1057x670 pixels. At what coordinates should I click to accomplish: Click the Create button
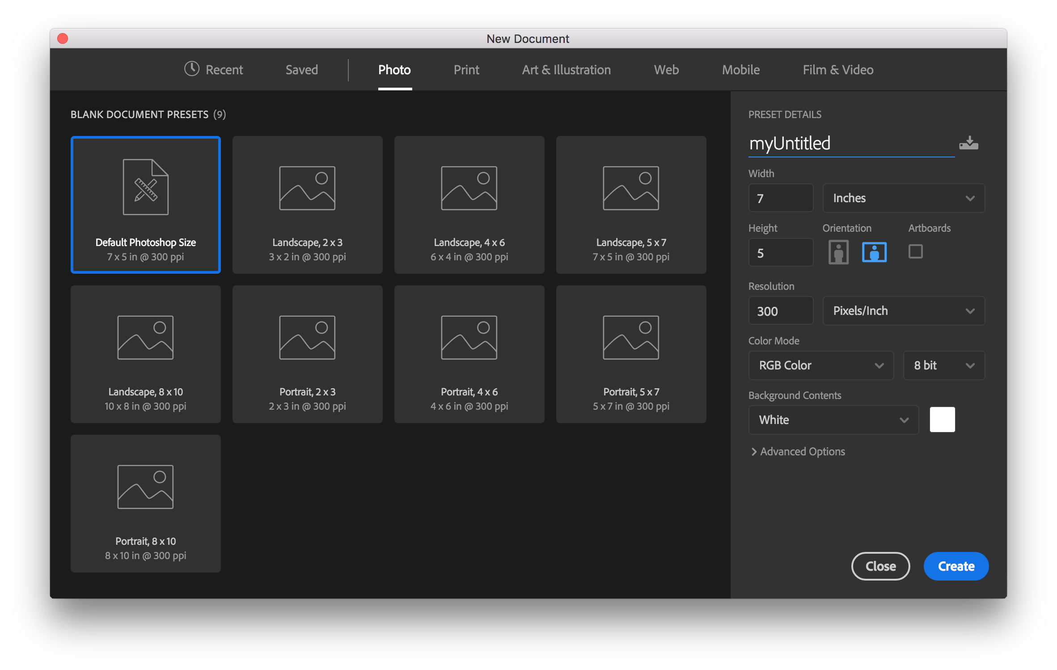pyautogui.click(x=956, y=566)
